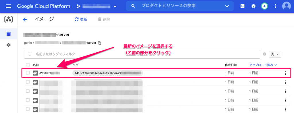Open the help question mark icon
Viewport: 294px width, 113px height.
click(254, 6)
